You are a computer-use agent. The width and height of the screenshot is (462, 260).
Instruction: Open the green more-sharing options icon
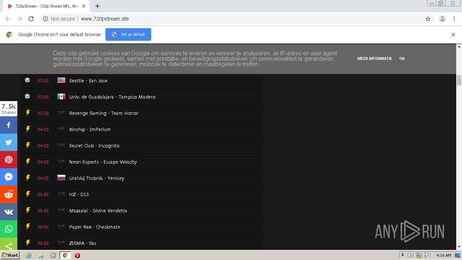pos(9,244)
